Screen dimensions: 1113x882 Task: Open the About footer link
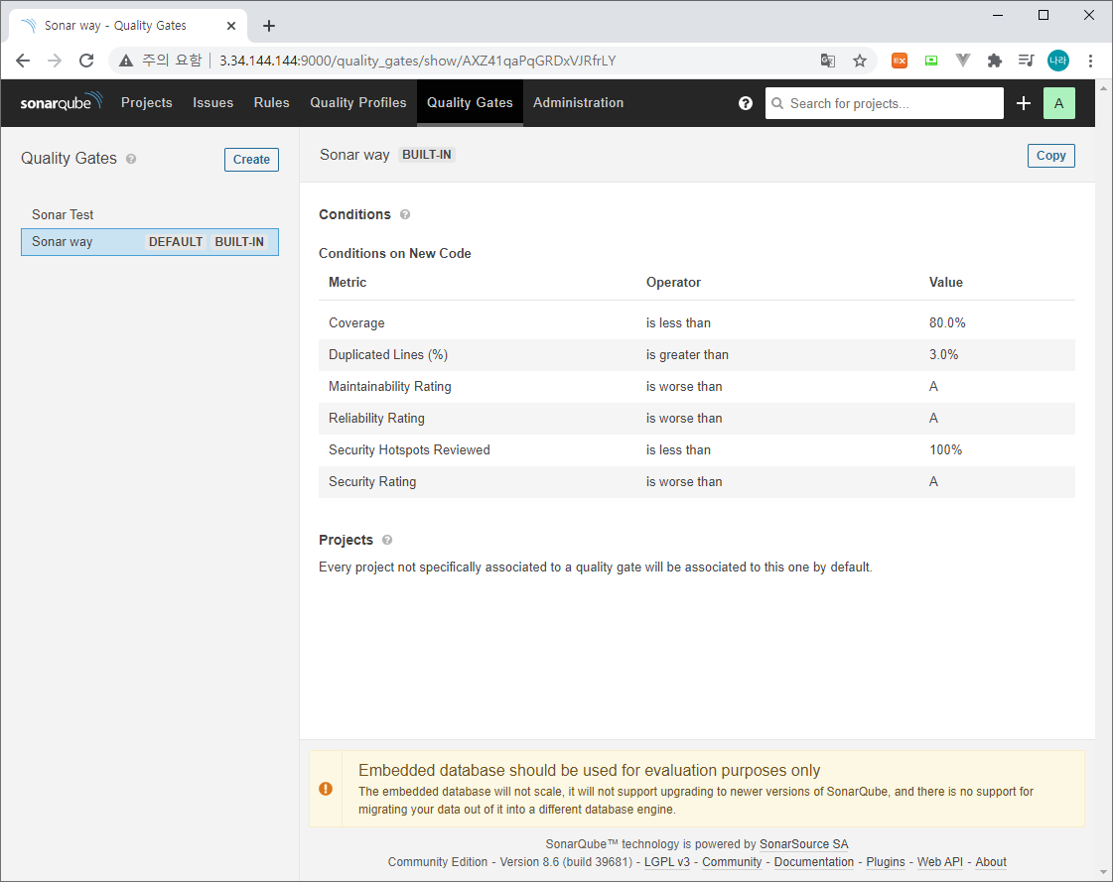click(990, 862)
